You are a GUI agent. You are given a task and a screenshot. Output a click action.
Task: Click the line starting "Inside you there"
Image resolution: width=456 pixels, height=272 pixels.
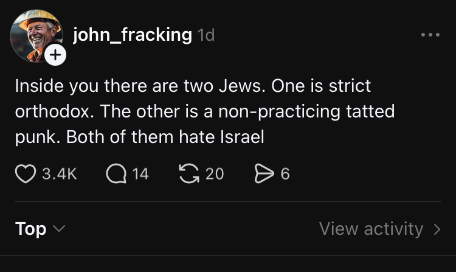pos(193,86)
